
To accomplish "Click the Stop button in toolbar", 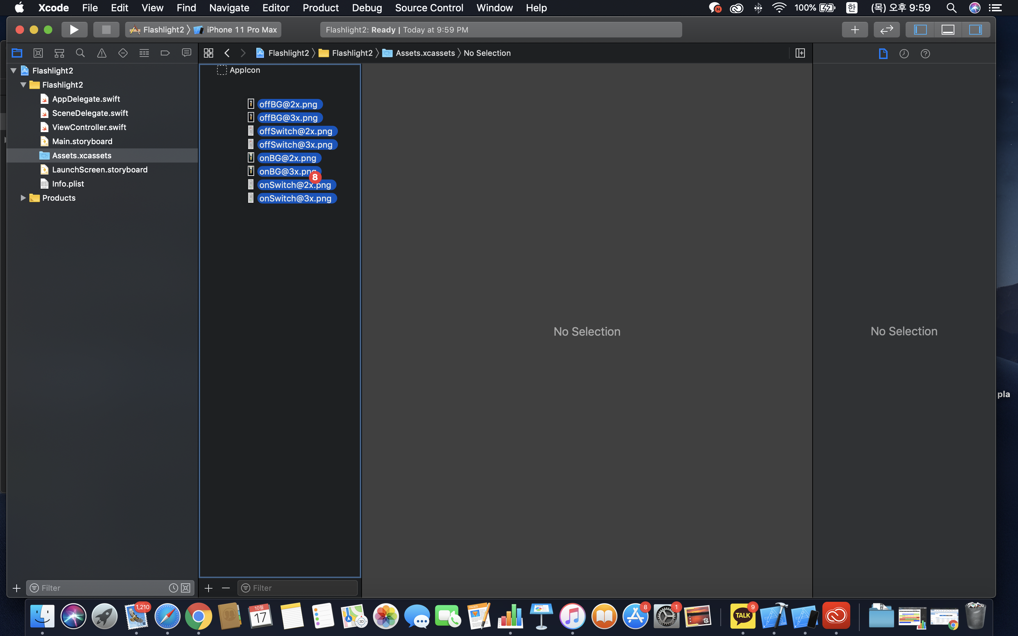I will (106, 29).
